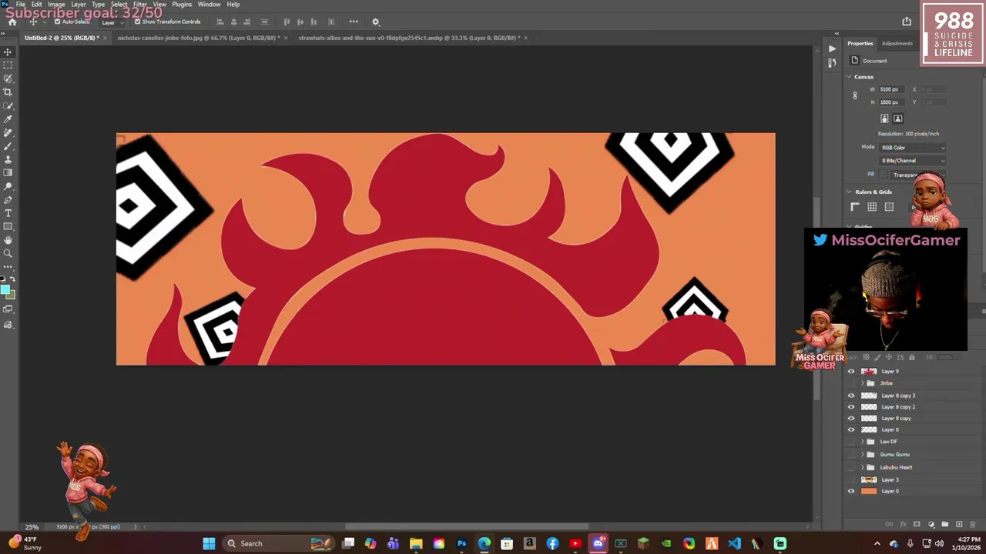This screenshot has width=986, height=554.
Task: Hide Layer 9 with its eye icon
Action: 851,372
